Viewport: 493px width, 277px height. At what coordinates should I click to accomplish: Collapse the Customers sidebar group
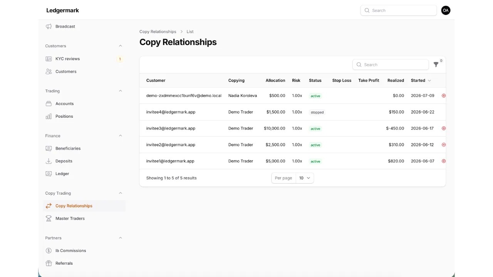pos(120,46)
